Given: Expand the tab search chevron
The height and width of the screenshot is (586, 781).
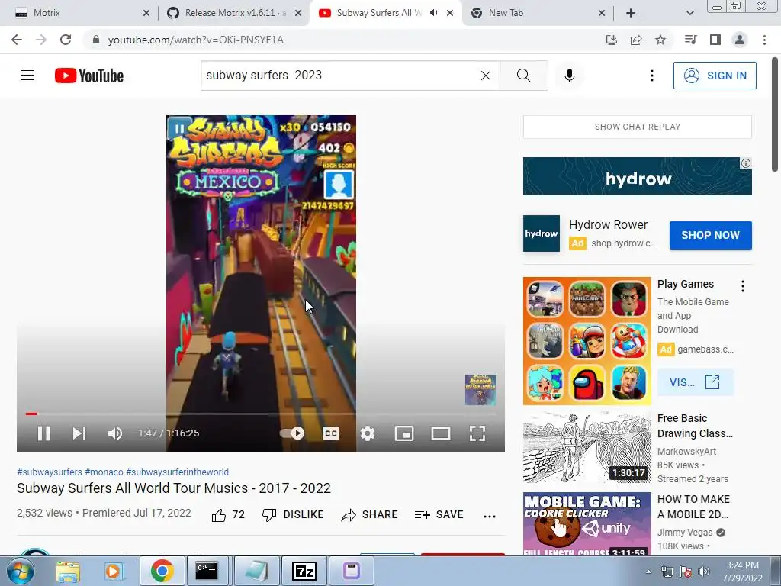Looking at the screenshot, I should tap(689, 13).
